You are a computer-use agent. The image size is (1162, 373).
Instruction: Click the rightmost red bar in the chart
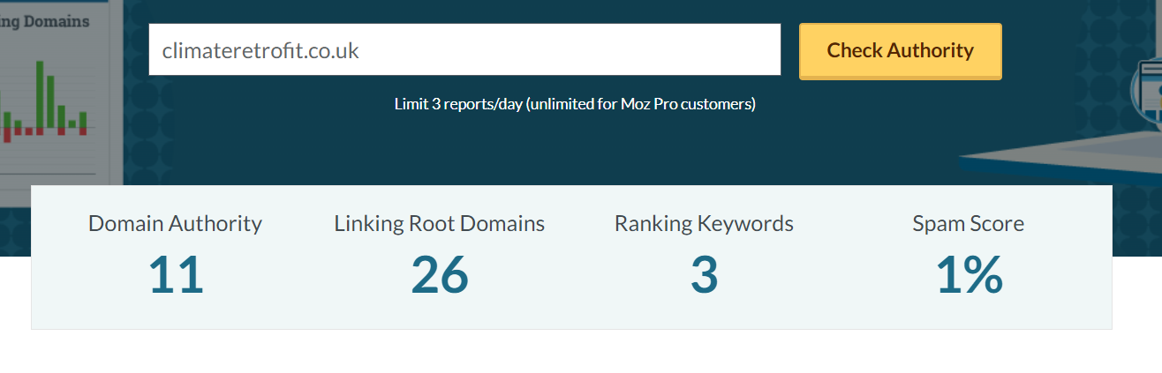tap(83, 131)
